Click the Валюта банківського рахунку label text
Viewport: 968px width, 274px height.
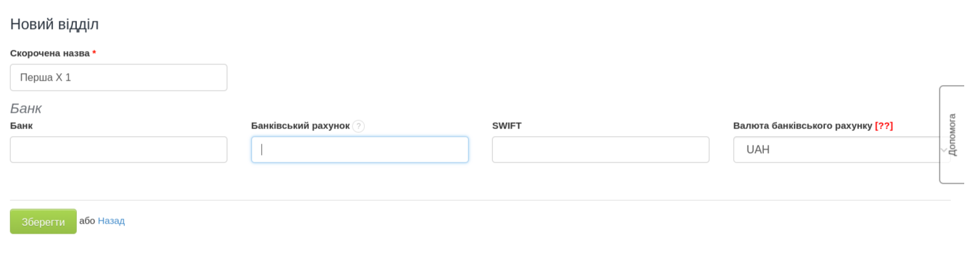coord(802,125)
